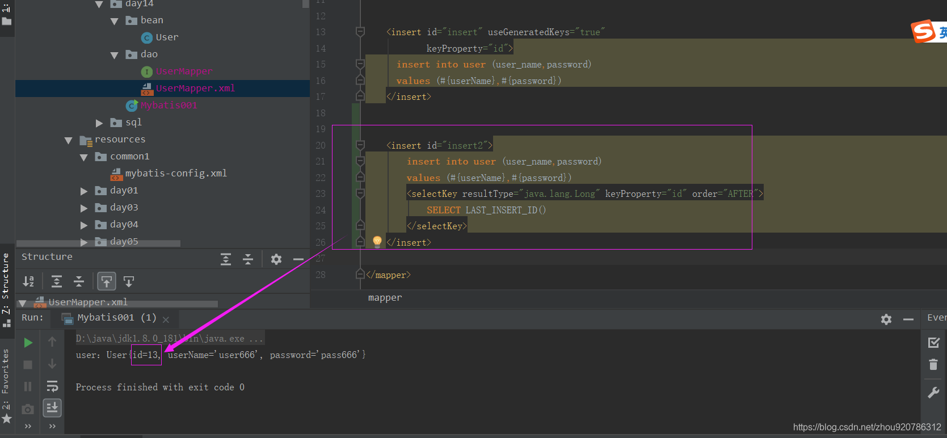Click the Sogou input method S icon
947x438 pixels.
coord(923,31)
